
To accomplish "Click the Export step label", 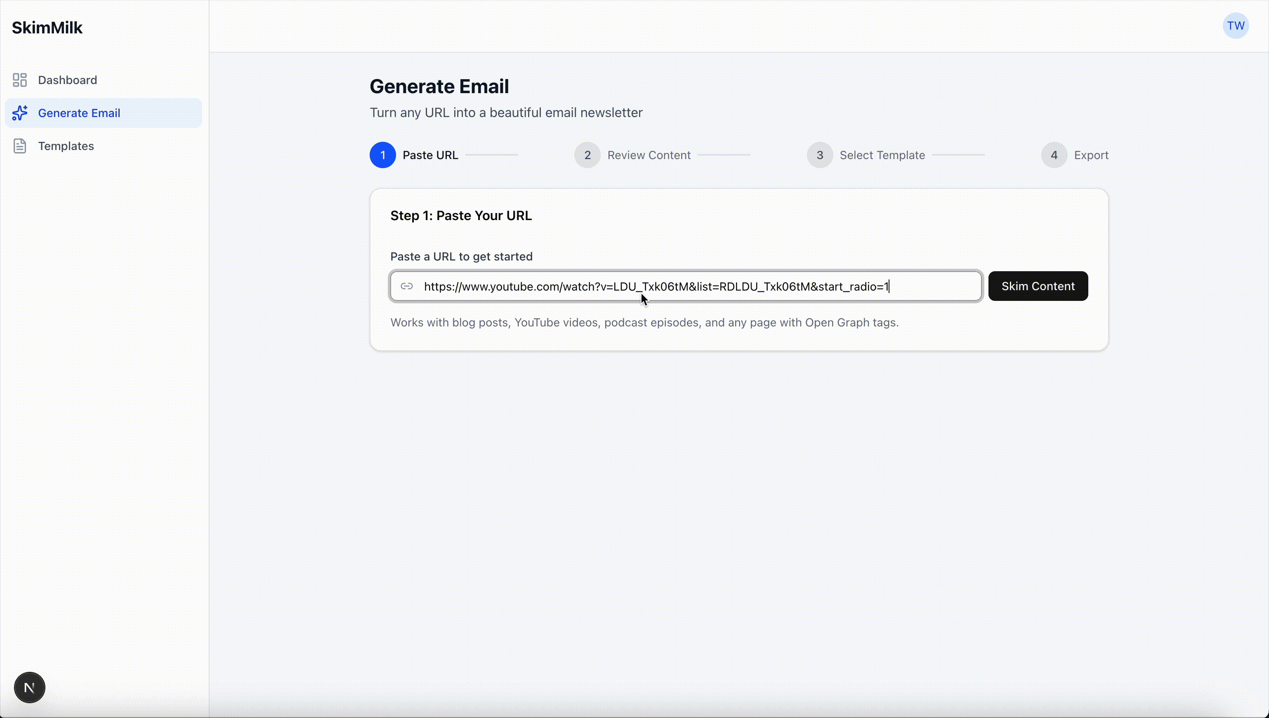I will (x=1090, y=154).
